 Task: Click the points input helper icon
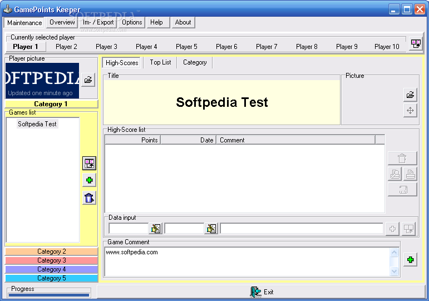click(155, 229)
